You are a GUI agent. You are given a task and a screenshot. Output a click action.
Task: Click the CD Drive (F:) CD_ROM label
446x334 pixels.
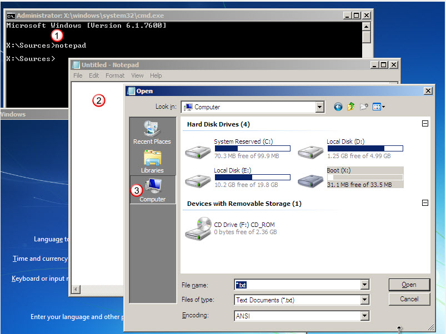point(244,225)
